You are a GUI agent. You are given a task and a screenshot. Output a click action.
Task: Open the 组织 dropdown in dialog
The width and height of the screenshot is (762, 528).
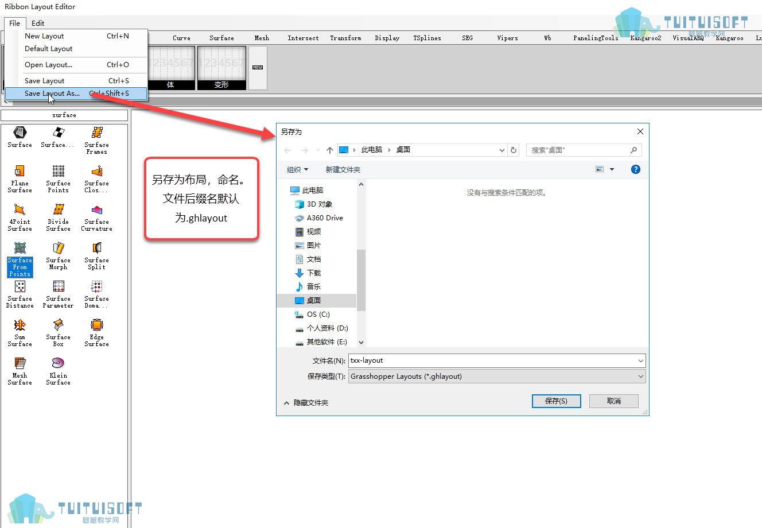(297, 169)
